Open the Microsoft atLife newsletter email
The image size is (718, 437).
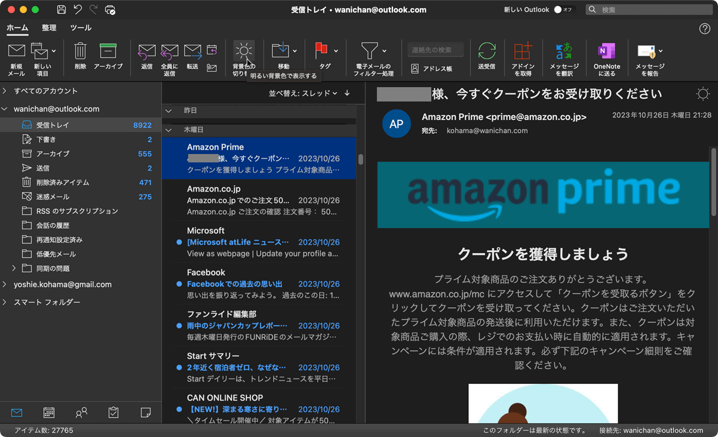(x=259, y=242)
